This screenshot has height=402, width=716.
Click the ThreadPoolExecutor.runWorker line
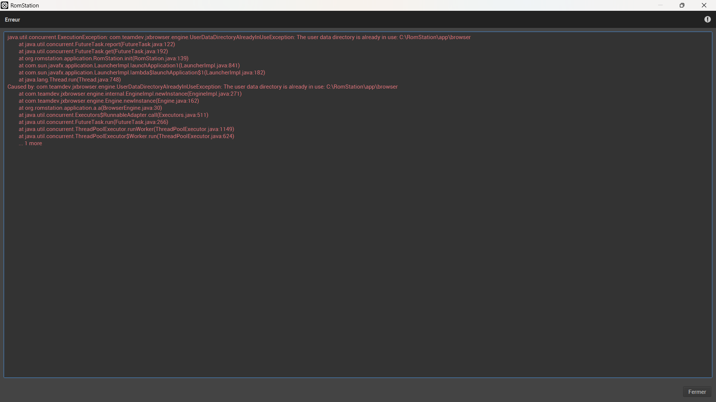[126, 129]
